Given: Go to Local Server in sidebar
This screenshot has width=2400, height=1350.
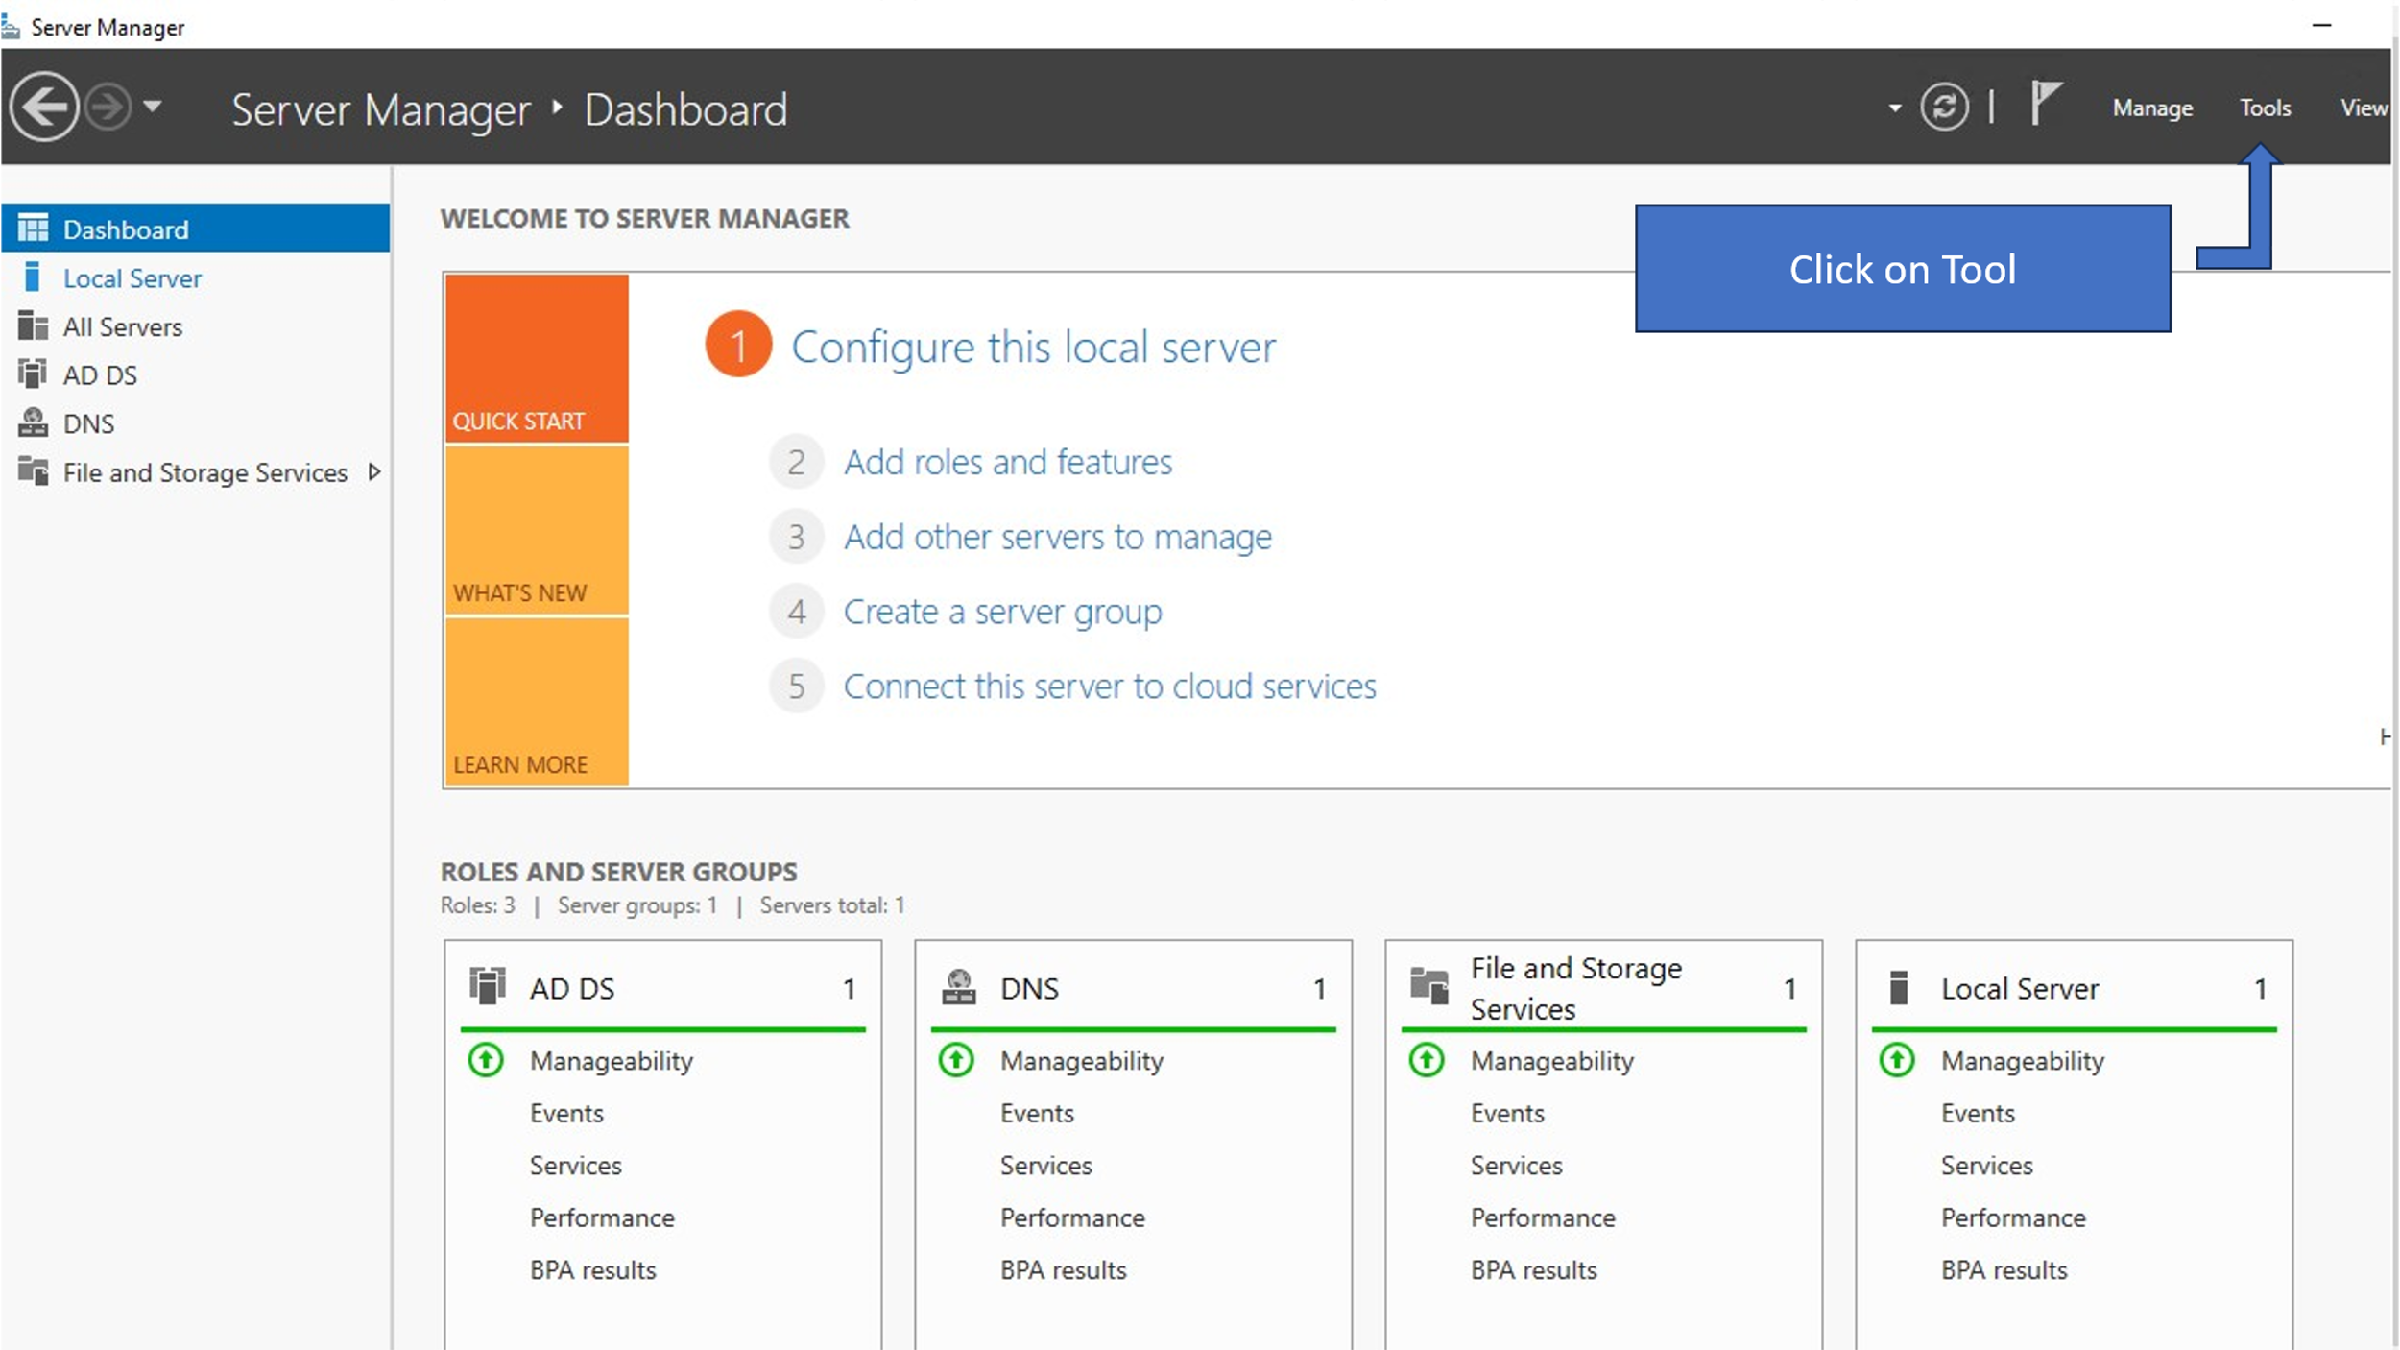Looking at the screenshot, I should [x=132, y=278].
